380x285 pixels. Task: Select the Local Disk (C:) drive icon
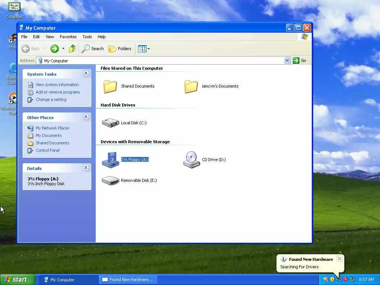(x=111, y=122)
